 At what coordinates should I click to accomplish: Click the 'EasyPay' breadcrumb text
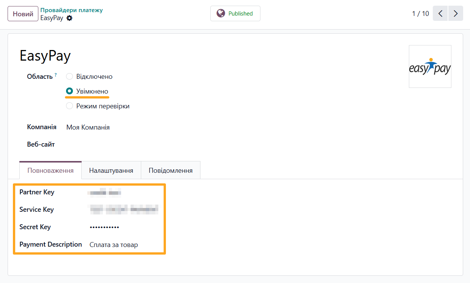tap(52, 18)
